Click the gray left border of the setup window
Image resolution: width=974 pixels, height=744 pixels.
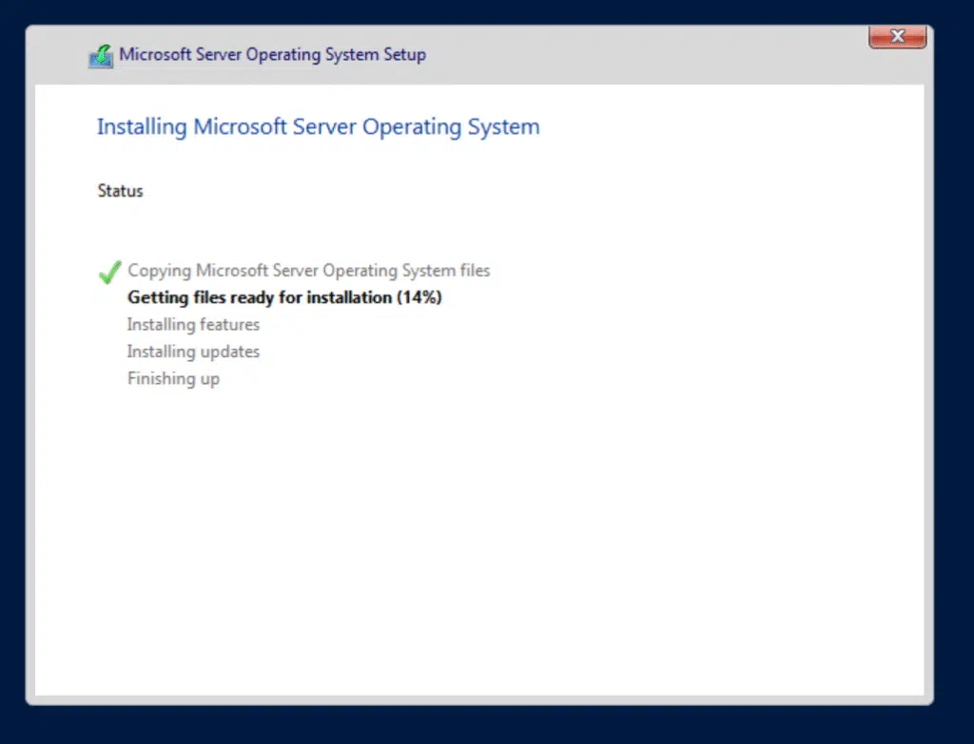tap(29, 380)
